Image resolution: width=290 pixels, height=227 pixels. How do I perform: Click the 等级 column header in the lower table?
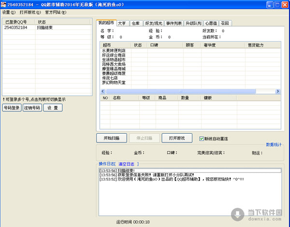pos(147,98)
